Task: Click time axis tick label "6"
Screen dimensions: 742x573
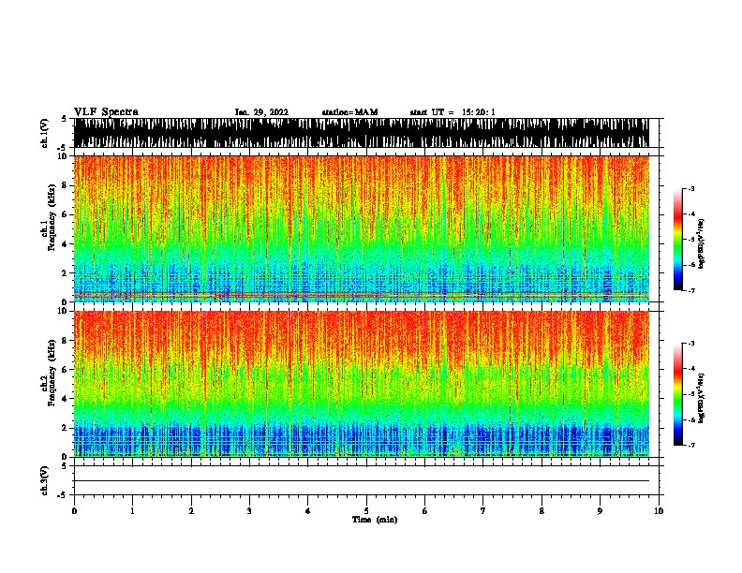Action: (425, 511)
